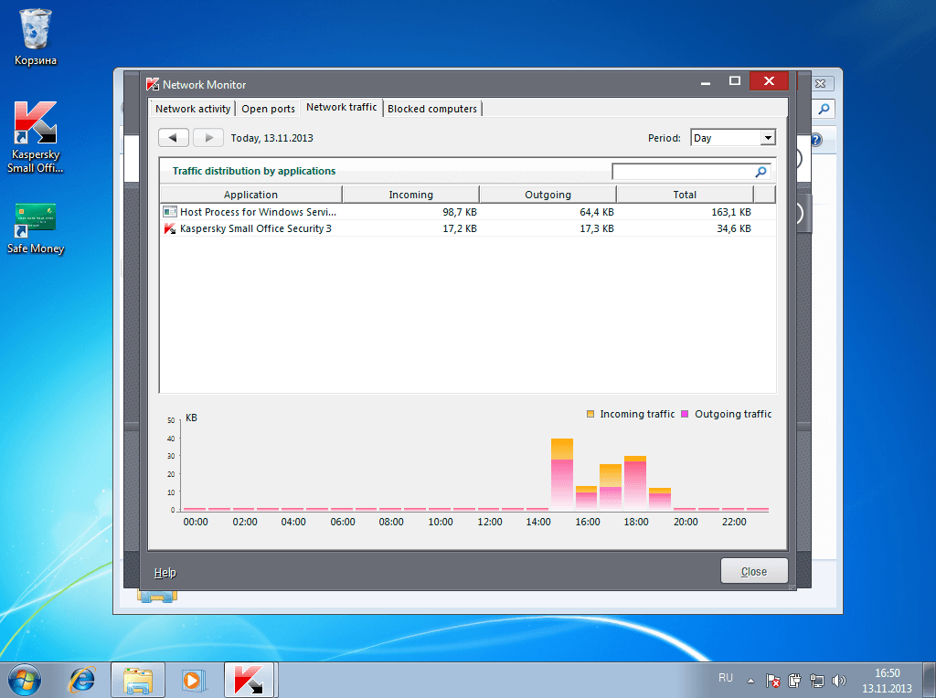Switch to the Network activity tab
Image resolution: width=936 pixels, height=698 pixels.
[x=193, y=109]
